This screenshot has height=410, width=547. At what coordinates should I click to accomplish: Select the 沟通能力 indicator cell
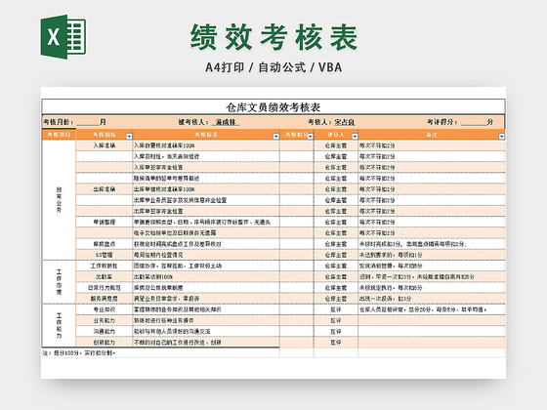pos(105,331)
